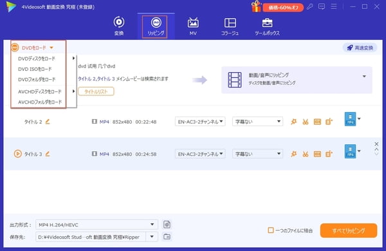Click the effects wand icon for タイトル 3

pos(293,154)
